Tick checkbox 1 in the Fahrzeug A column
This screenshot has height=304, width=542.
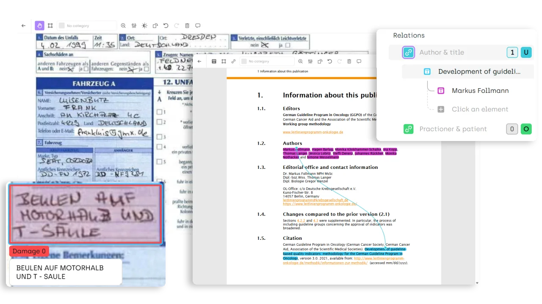point(159,112)
